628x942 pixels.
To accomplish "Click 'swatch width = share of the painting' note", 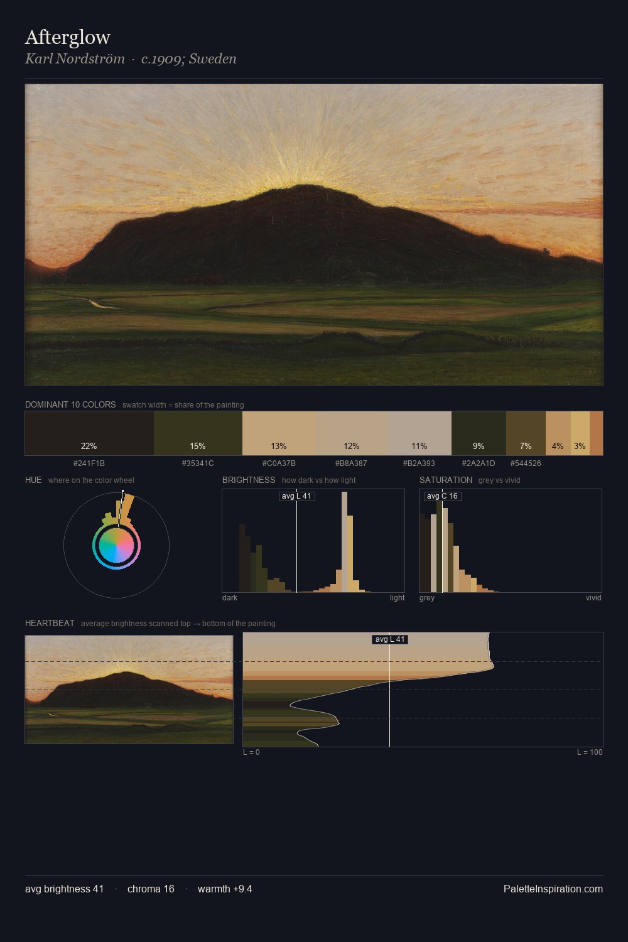I will 183,405.
